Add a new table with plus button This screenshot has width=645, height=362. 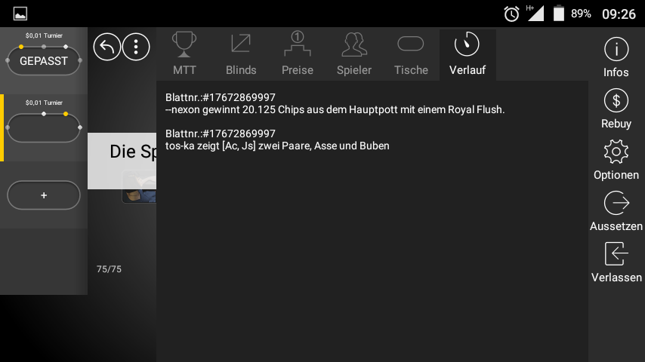[x=44, y=195]
